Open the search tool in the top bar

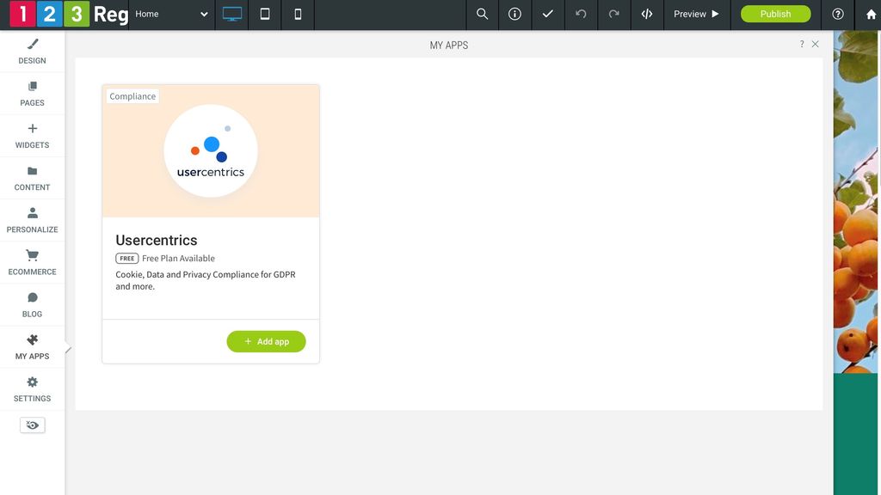pyautogui.click(x=482, y=14)
